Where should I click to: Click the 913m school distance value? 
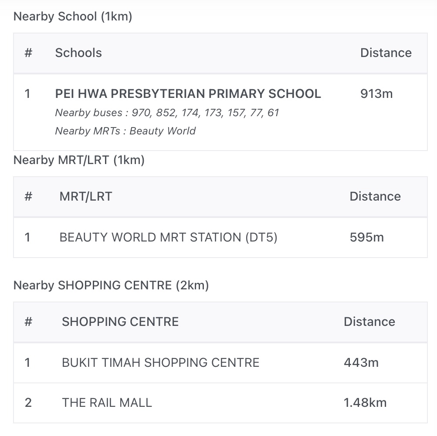(376, 94)
